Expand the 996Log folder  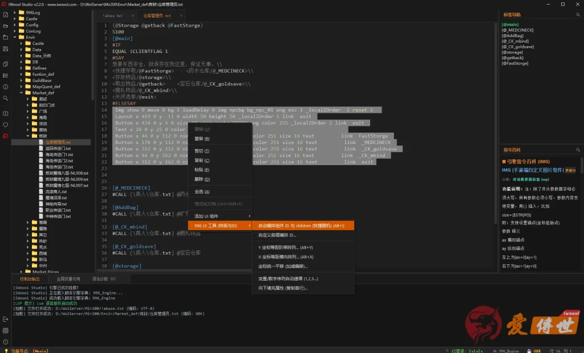[x=15, y=13]
